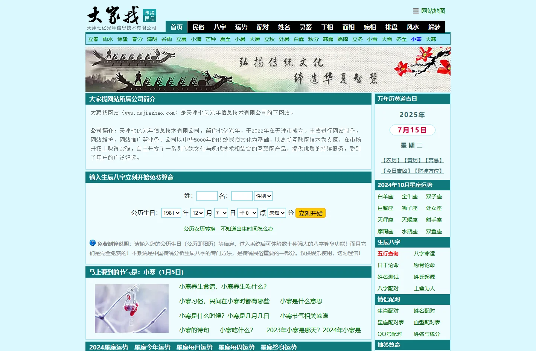Click the 7月15日 date badge

(412, 130)
